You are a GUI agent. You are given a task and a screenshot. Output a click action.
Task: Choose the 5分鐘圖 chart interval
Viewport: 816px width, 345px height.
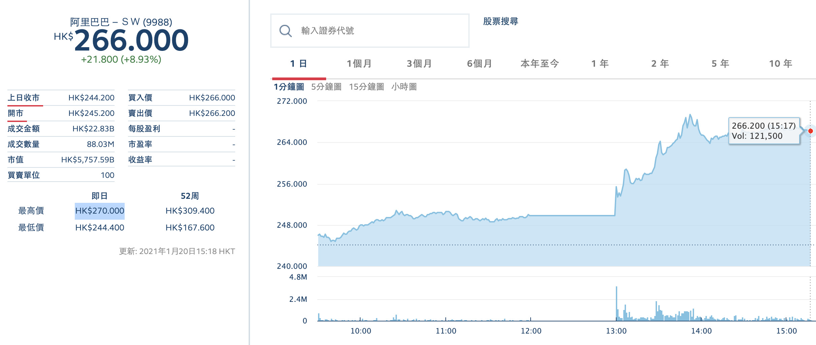tap(326, 87)
